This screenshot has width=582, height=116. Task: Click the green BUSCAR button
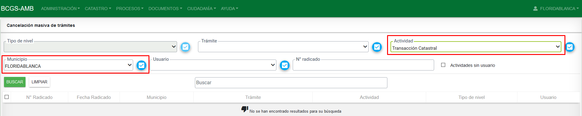click(15, 82)
